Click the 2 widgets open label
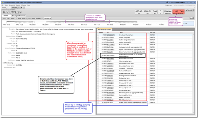198x118 pixels. coord(168,5)
